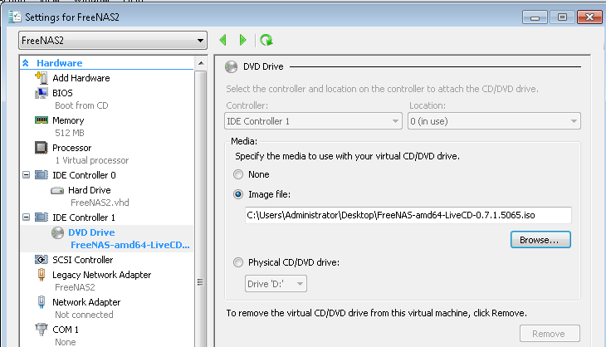This screenshot has height=347, width=606.
Task: Click the green forward arrow icon
Action: 242,40
